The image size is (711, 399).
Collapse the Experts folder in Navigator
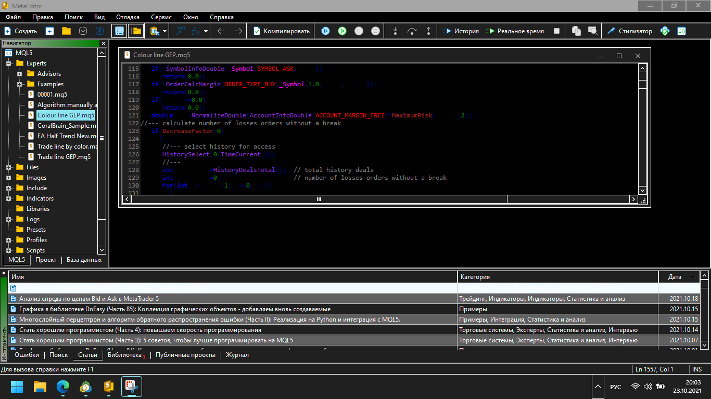pos(8,63)
